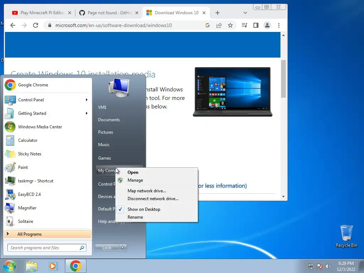Open File Explorer from the taskbar

pos(32,266)
